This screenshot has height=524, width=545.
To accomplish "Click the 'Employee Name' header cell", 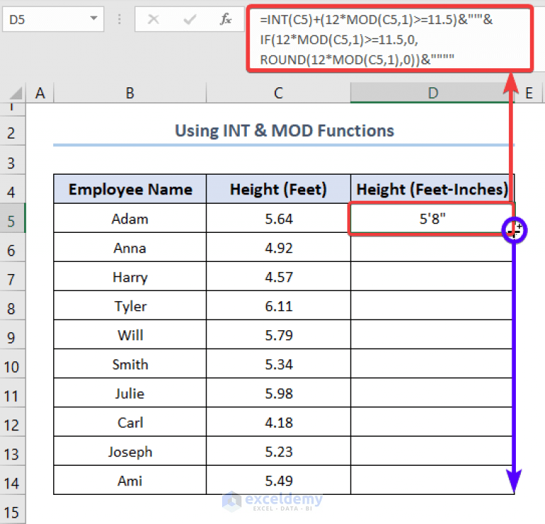I will tap(130, 189).
